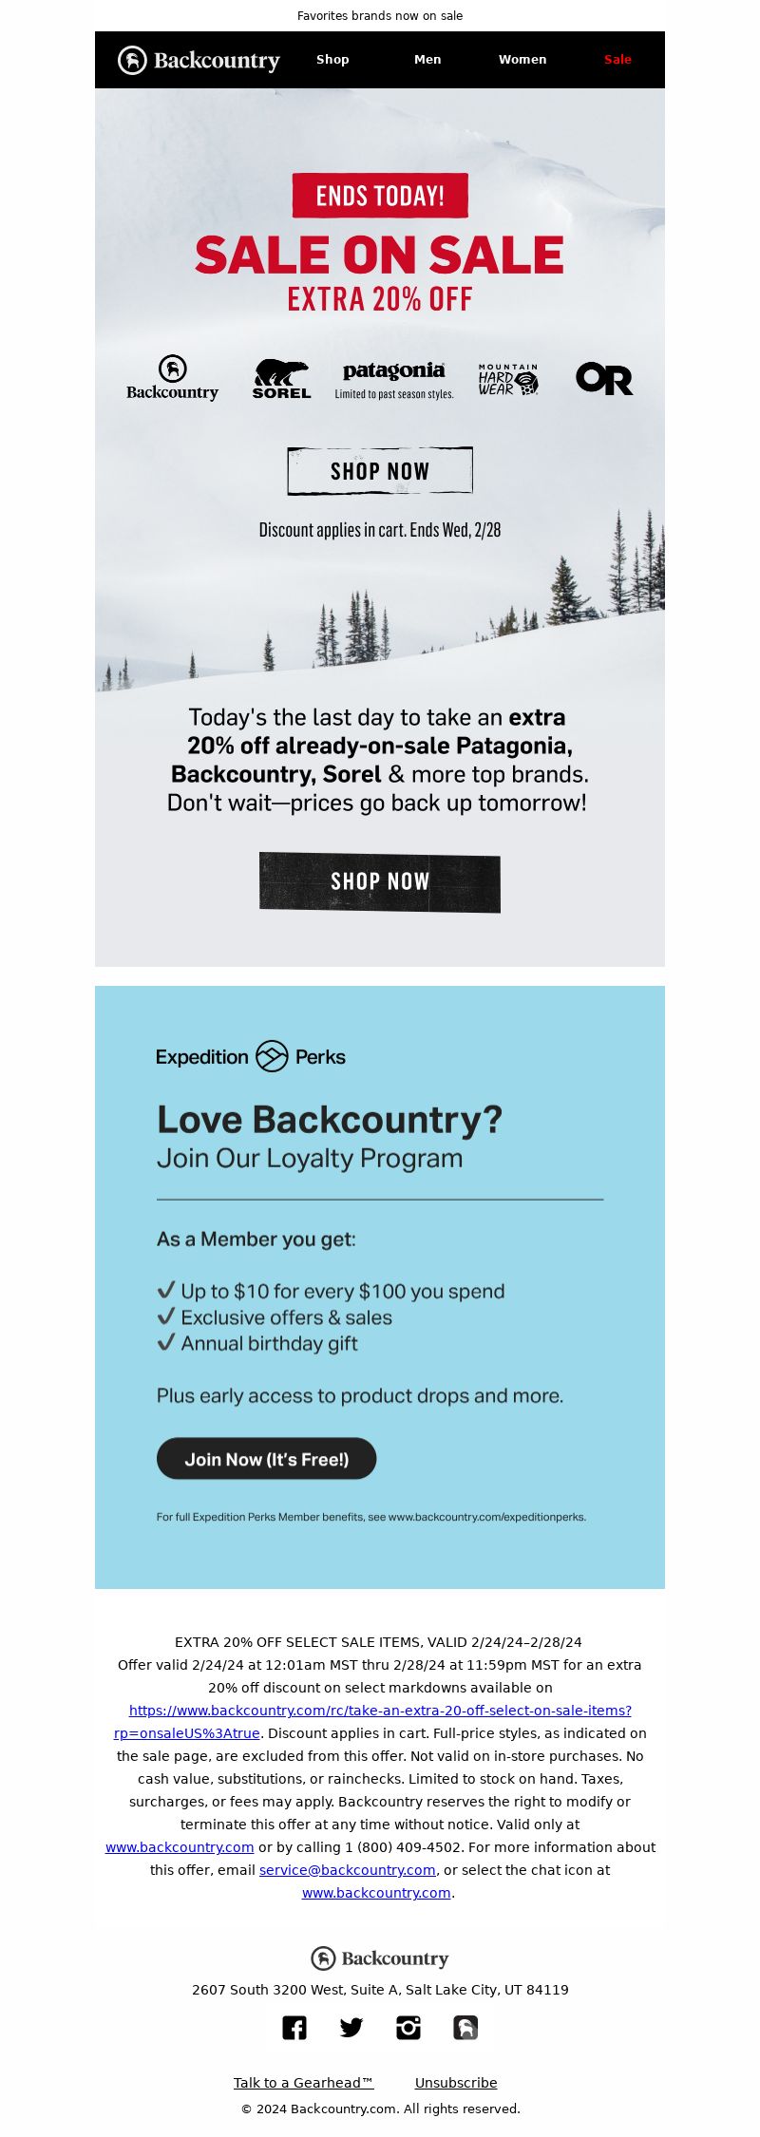Click the Sorel polar bear logo
Image resolution: width=760 pixels, height=2137 pixels.
281,379
